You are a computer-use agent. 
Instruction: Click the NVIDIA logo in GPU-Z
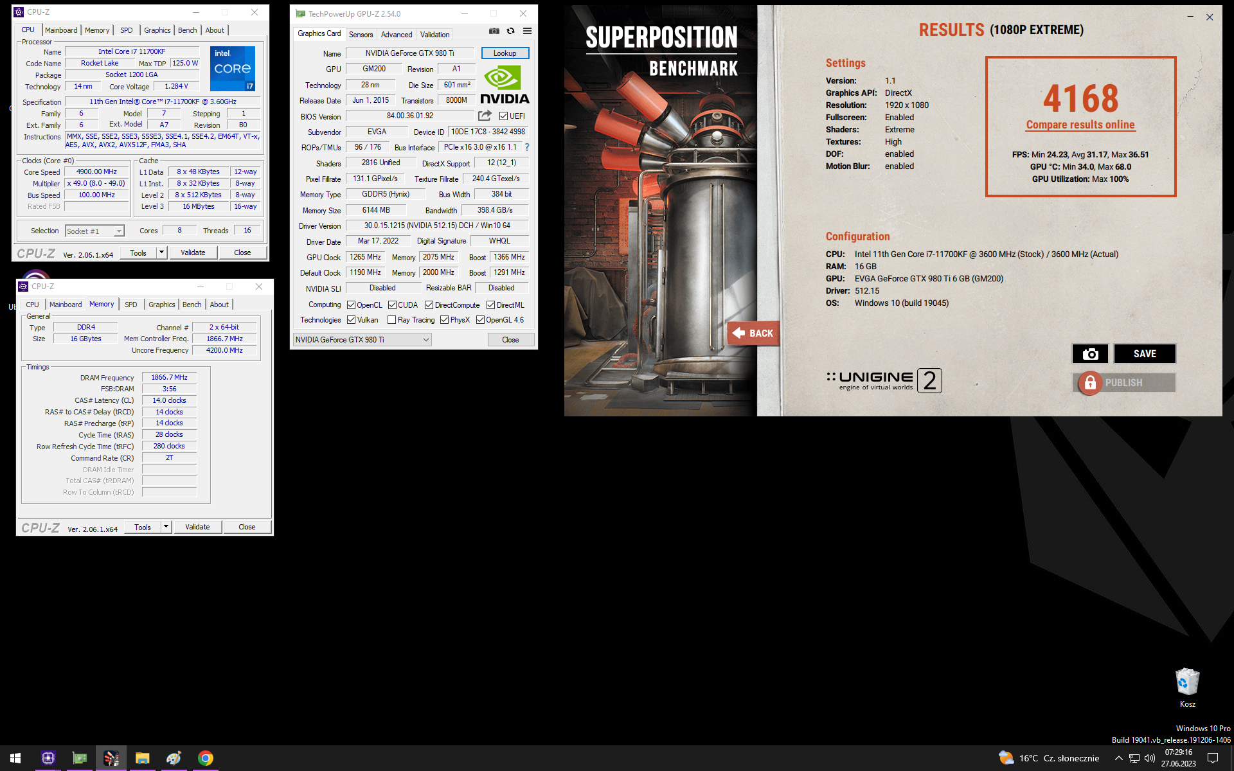pyautogui.click(x=505, y=85)
